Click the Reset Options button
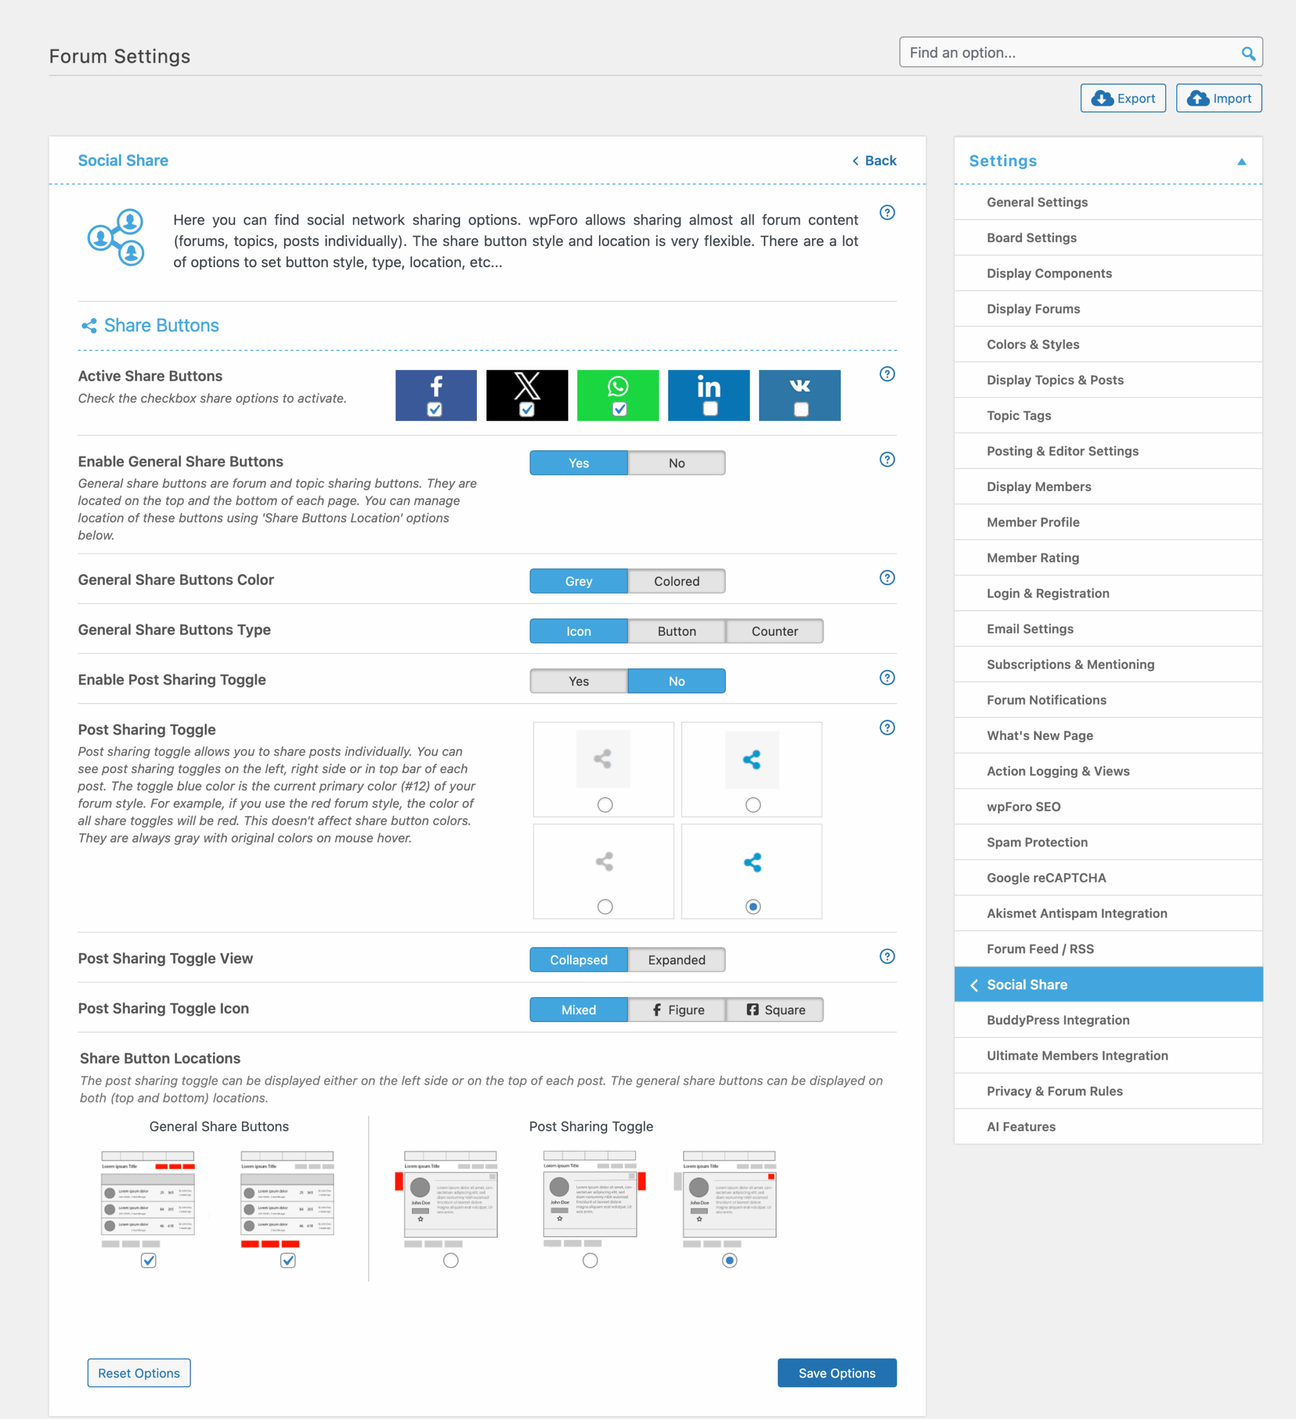Screen dimensions: 1296x1419 click(x=139, y=1372)
